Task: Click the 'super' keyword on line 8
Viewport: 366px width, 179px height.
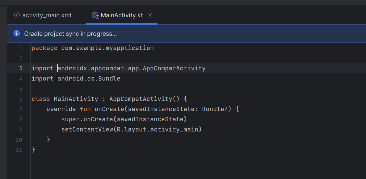Action: 70,119
